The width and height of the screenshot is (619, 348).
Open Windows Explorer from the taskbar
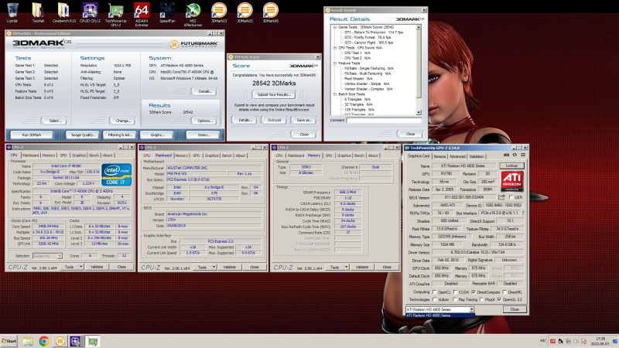(x=28, y=341)
